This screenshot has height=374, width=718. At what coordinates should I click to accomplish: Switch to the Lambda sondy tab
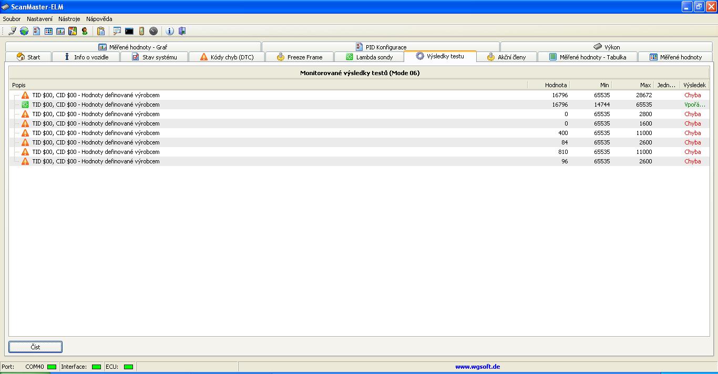369,57
